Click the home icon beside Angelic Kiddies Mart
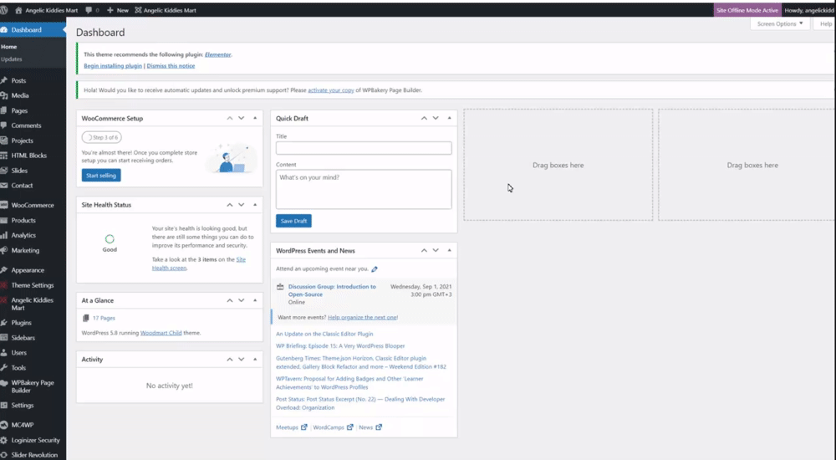 tap(18, 10)
